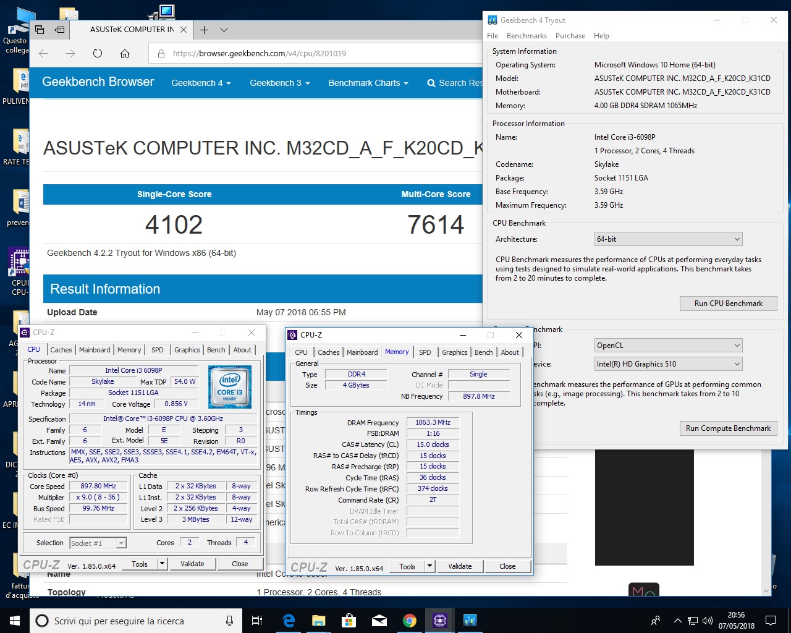Select Caches tab in left CPU-Z window
The width and height of the screenshot is (791, 633).
pos(61,350)
